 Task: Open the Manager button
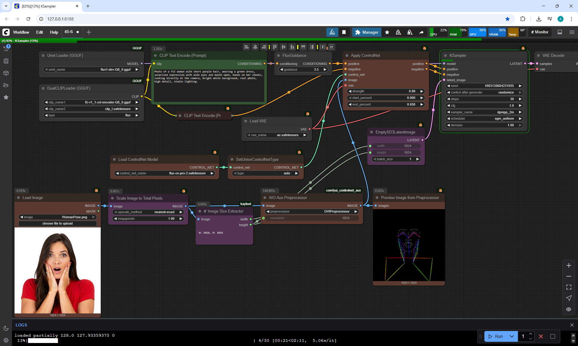(x=367, y=32)
